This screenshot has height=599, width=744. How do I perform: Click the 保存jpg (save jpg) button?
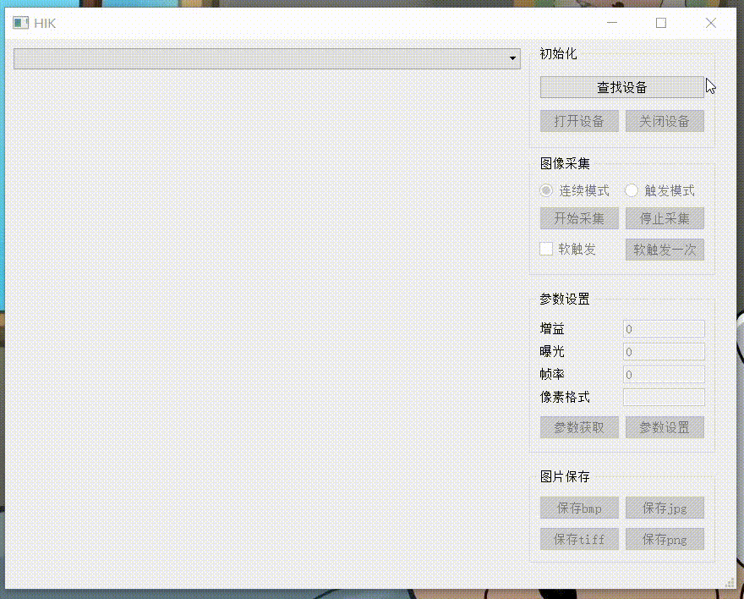click(665, 508)
